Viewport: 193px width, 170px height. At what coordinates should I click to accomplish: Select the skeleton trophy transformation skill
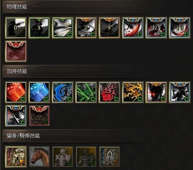[x=16, y=157]
